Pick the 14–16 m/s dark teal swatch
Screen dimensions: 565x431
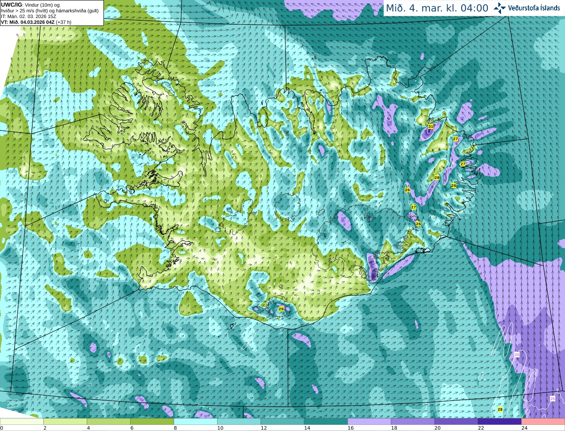click(326, 422)
